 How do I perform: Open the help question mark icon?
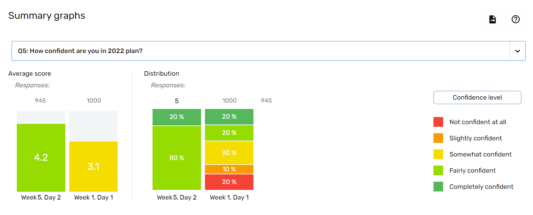[x=515, y=19]
